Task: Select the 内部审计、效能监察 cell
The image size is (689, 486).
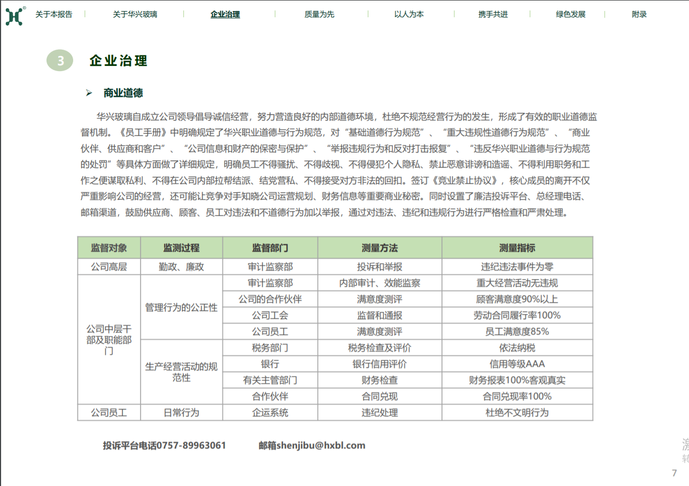Action: pos(380,283)
